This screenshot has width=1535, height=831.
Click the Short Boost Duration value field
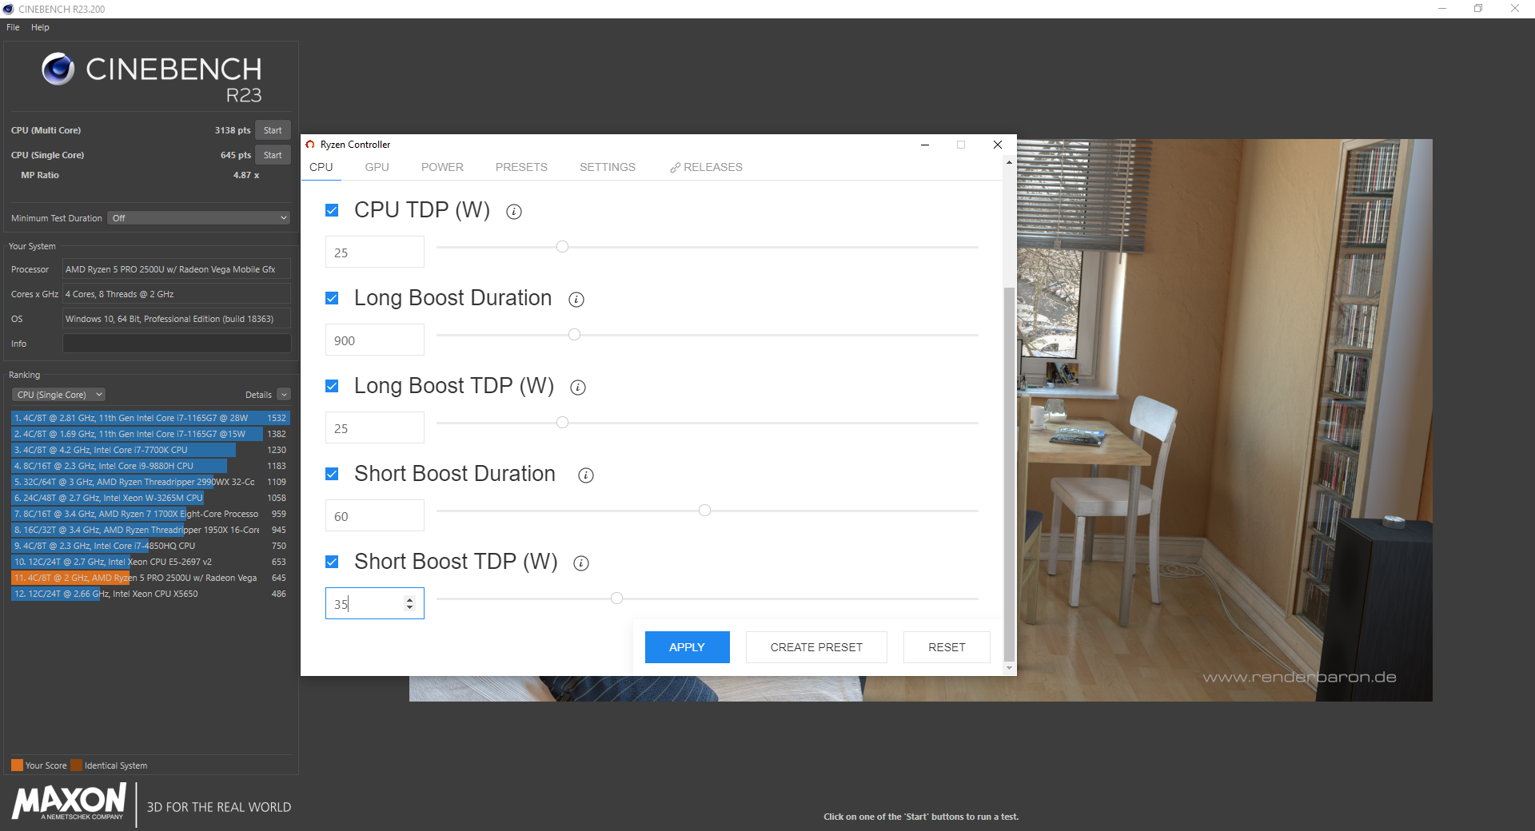(x=374, y=516)
